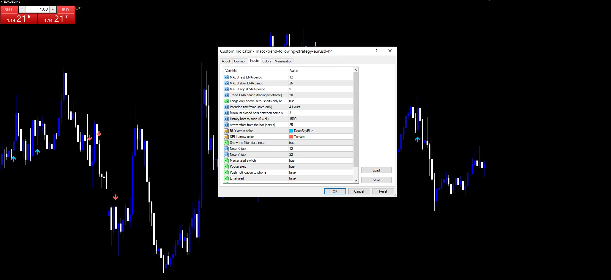This screenshot has width=611, height=280.
Task: Click the icon beside Note X (px)
Action: (226, 149)
